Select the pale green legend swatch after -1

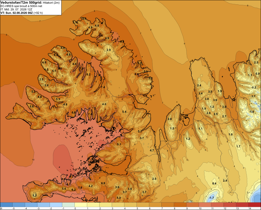pos(68,205)
